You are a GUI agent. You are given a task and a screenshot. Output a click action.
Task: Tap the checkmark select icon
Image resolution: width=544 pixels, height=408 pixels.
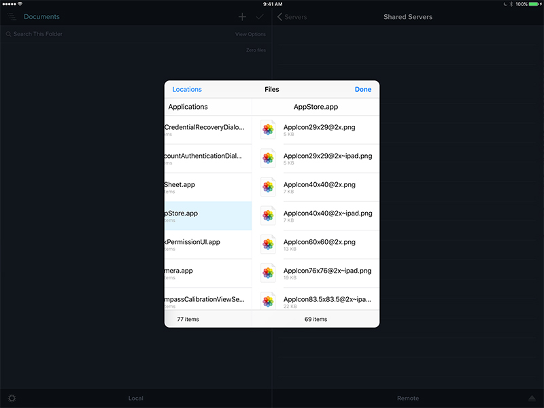[260, 16]
